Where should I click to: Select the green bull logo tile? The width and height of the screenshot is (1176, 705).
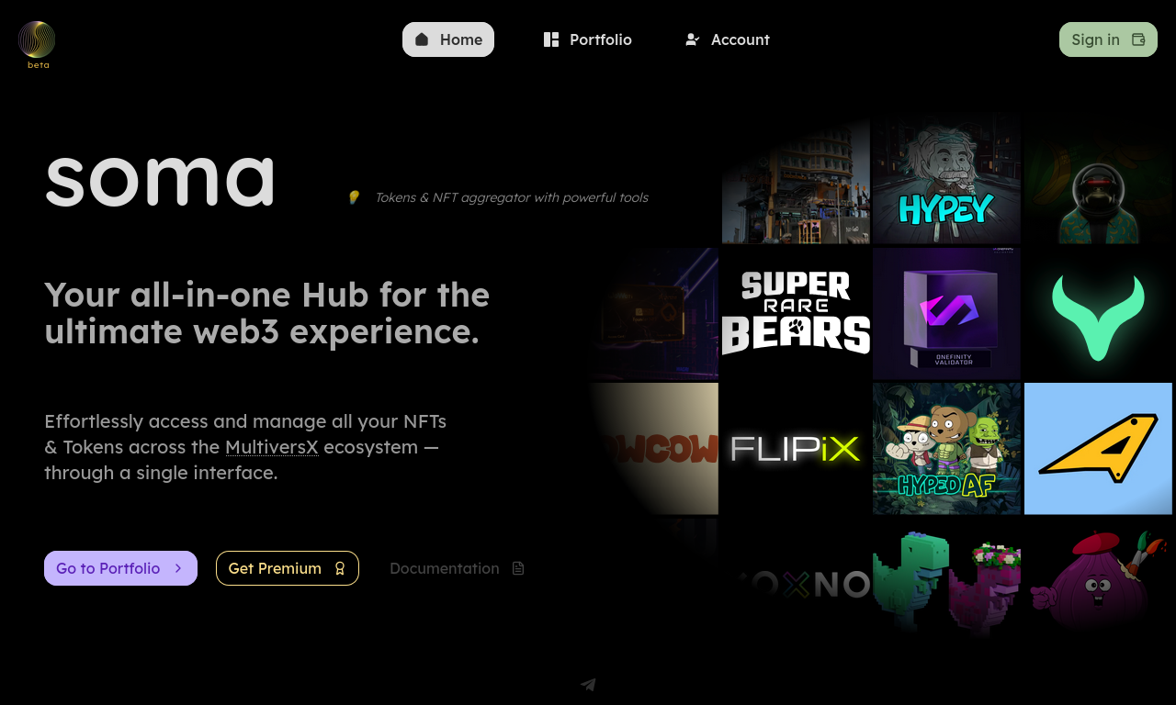click(x=1098, y=313)
